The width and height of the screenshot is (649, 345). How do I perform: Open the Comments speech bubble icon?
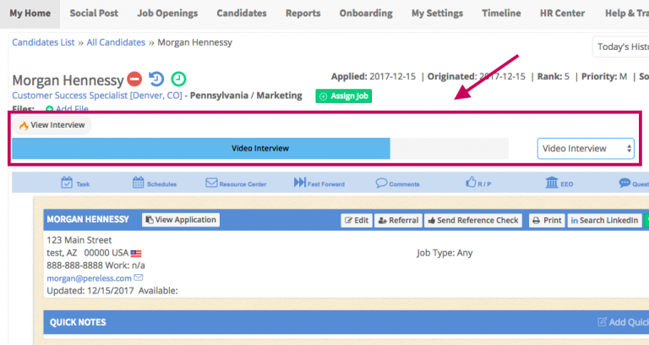381,183
